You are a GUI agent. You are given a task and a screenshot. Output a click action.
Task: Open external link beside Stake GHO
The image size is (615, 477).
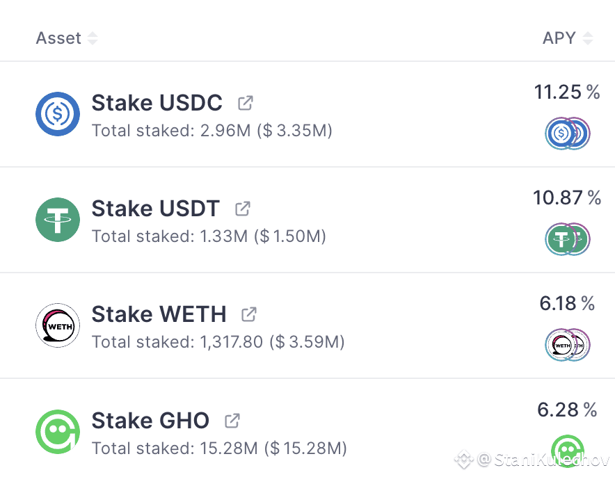click(x=232, y=421)
